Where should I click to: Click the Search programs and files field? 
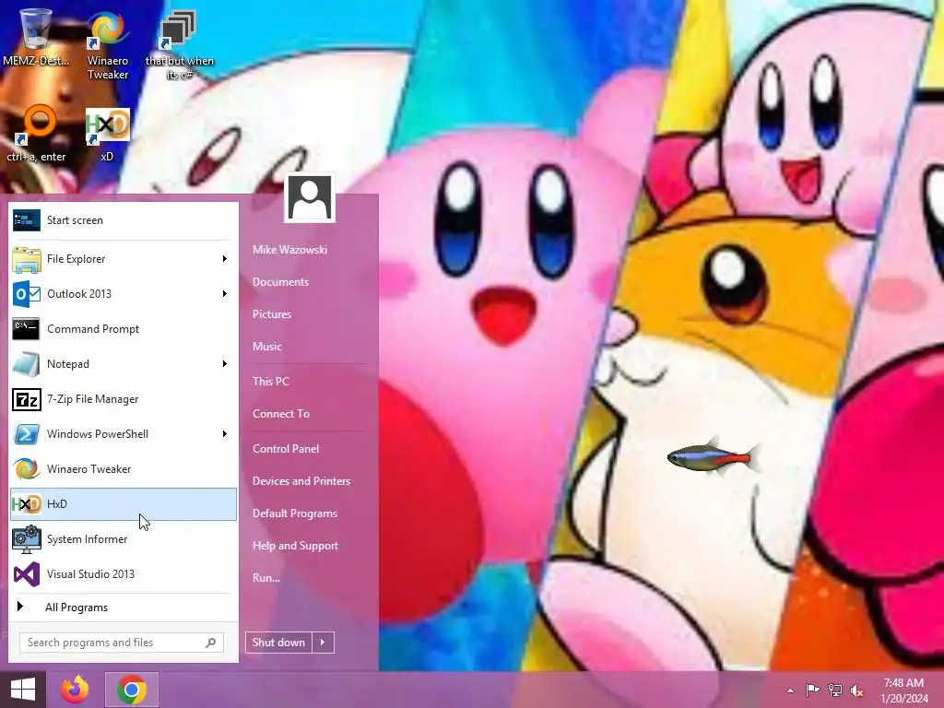[x=122, y=643]
